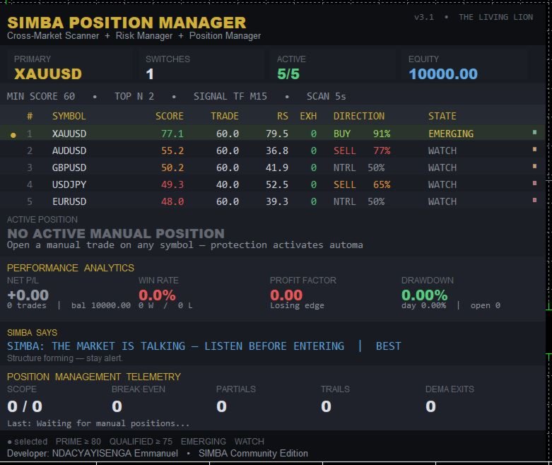This screenshot has width=552, height=465.
Task: Click the yellow selected dot beside XAUUSD
Action: [x=13, y=135]
